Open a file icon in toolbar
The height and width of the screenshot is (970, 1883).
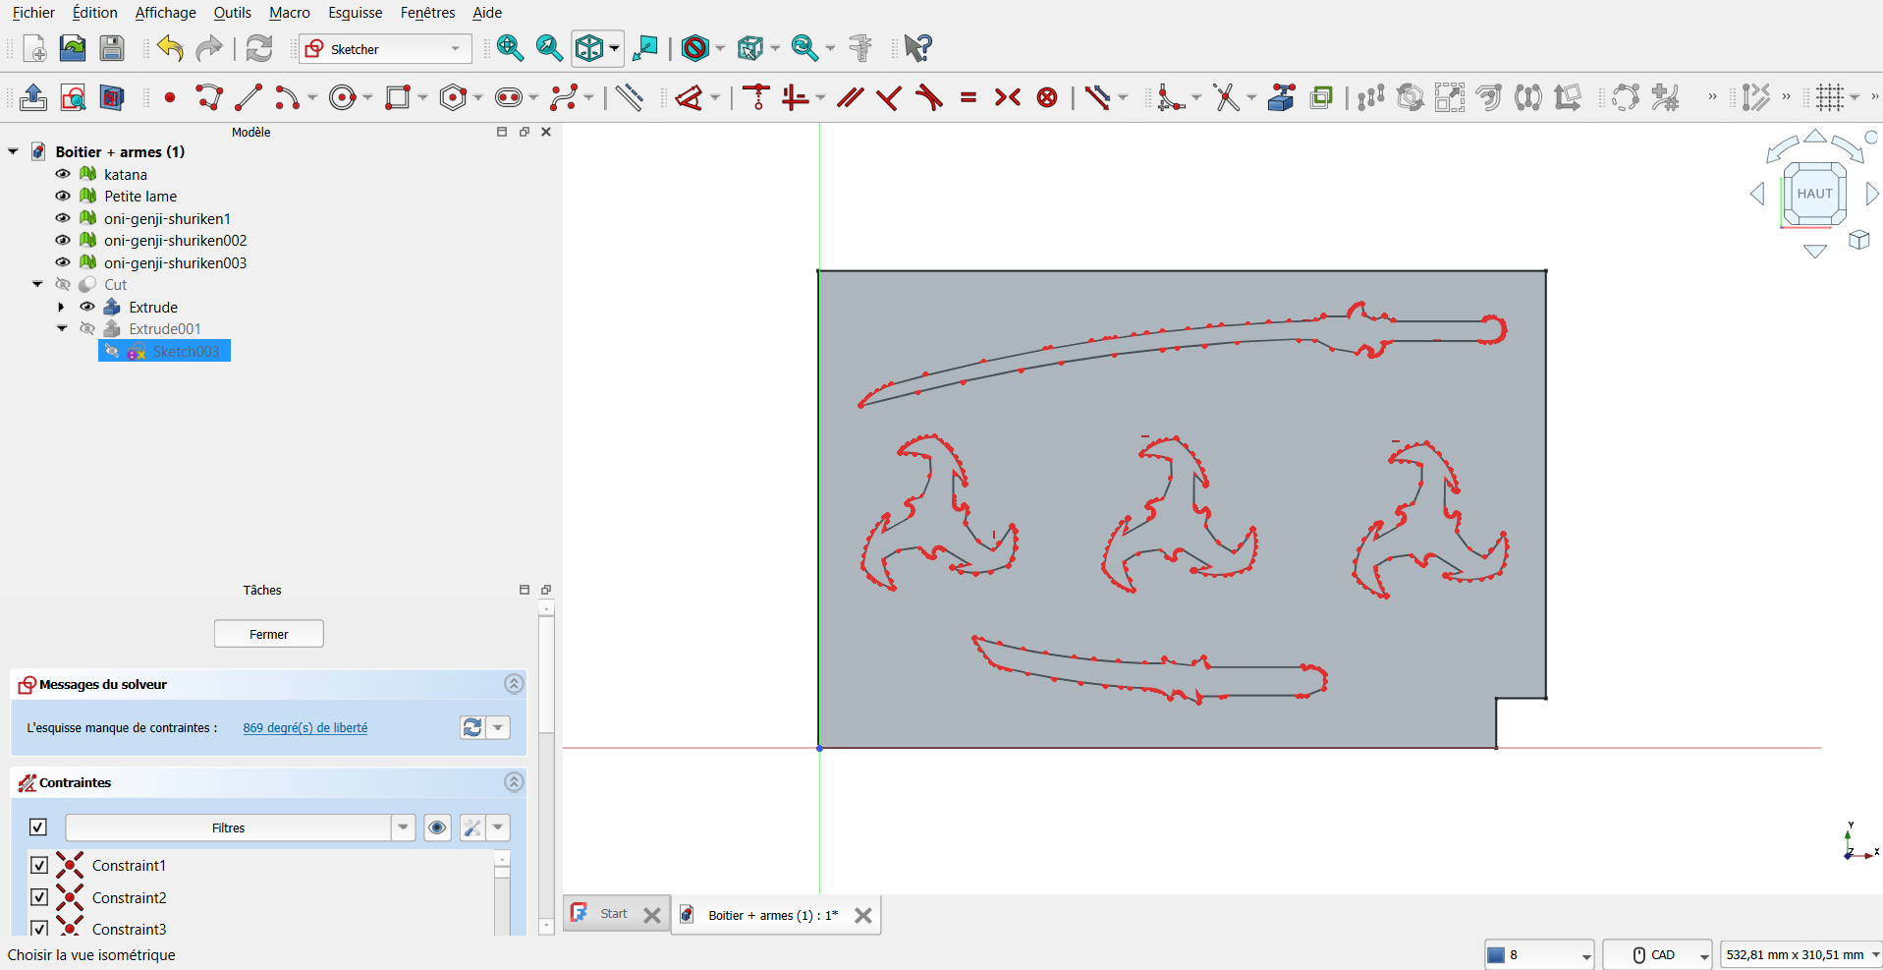[x=73, y=48]
